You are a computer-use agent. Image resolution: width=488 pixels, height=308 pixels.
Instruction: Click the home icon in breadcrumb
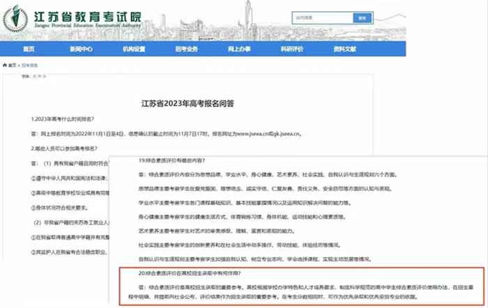[5, 65]
